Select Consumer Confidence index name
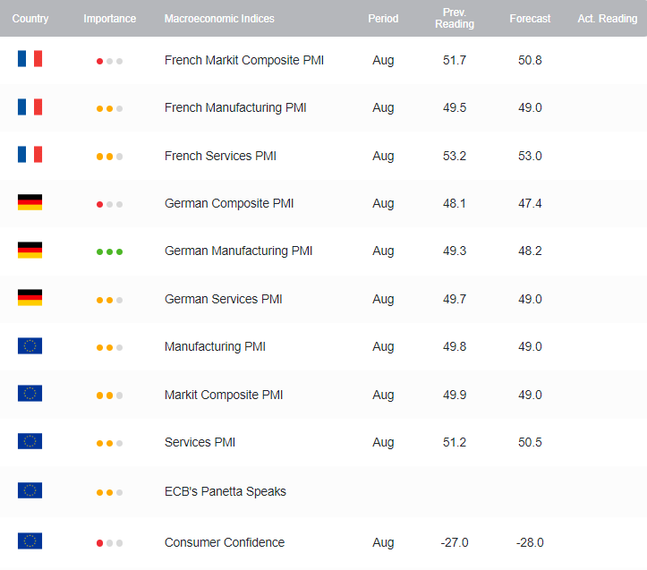The height and width of the screenshot is (570, 647). pyautogui.click(x=225, y=542)
